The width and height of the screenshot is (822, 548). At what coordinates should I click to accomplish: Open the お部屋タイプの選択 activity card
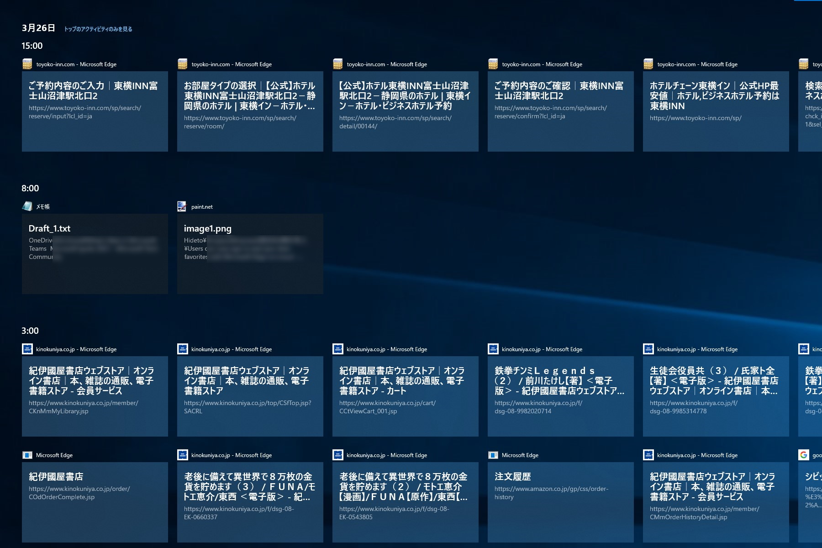[x=250, y=111]
